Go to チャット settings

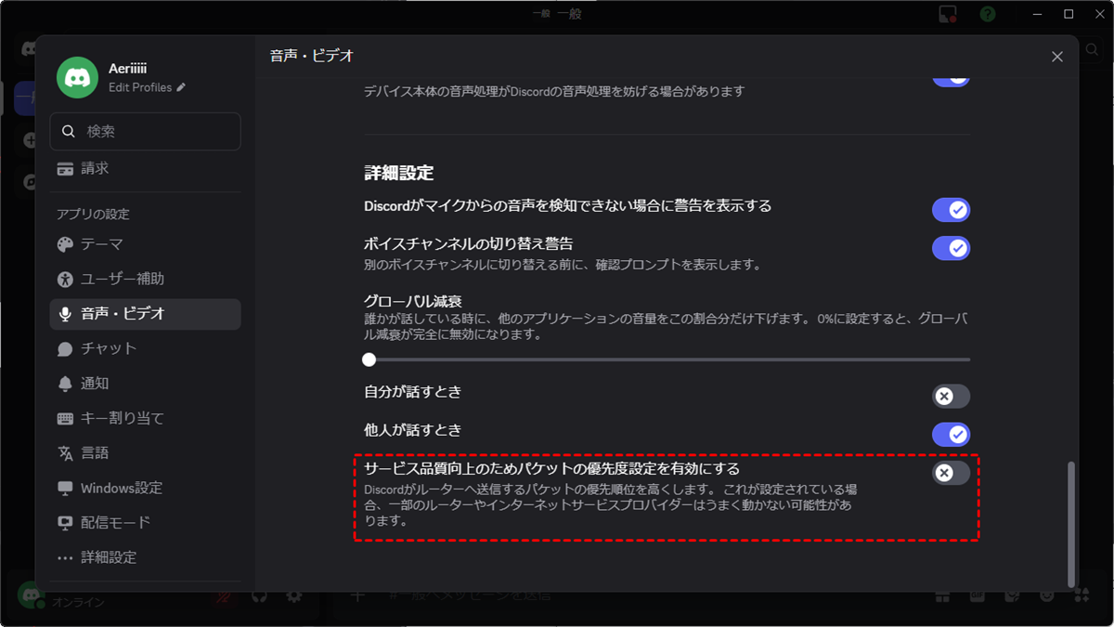pyautogui.click(x=109, y=348)
